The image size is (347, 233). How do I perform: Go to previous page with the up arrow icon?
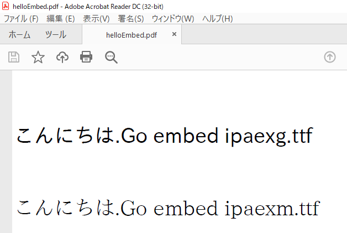pos(330,57)
